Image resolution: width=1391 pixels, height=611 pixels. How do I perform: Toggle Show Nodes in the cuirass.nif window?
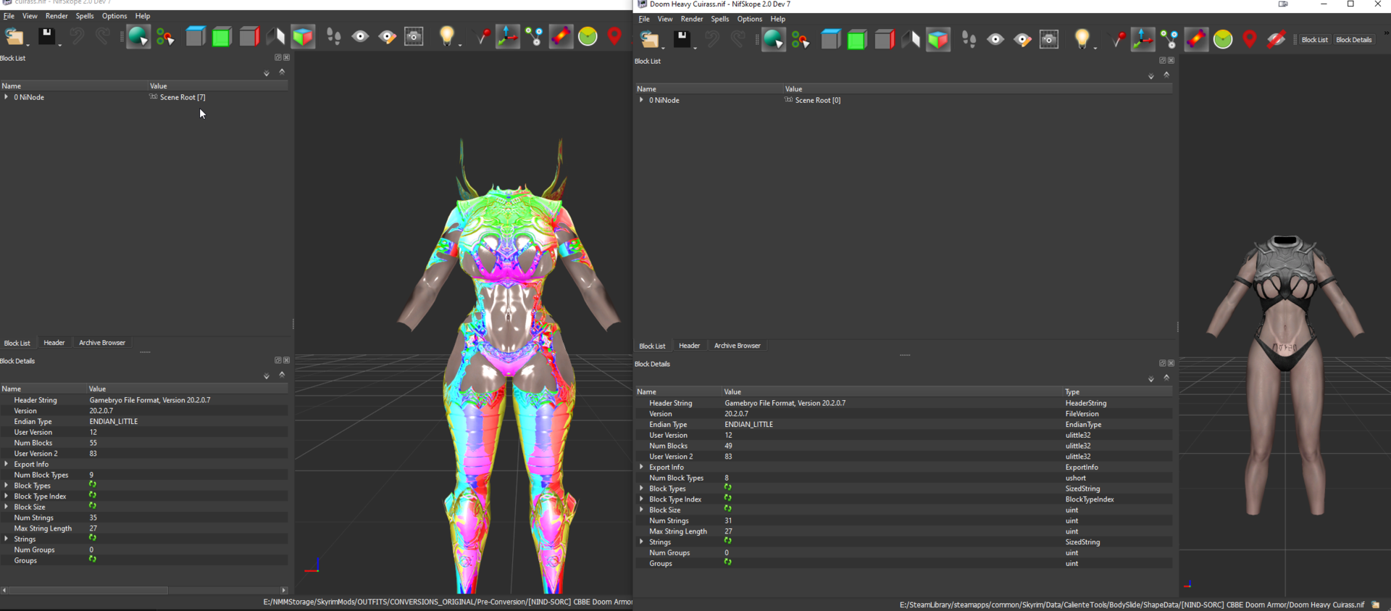534,36
